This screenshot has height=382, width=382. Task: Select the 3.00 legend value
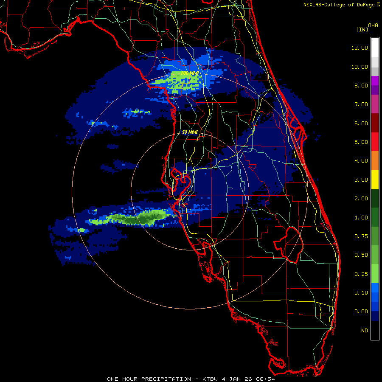[x=361, y=180]
